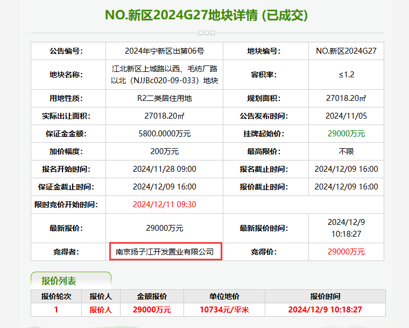Viewport: 409px width, 328px height.
Task: Click the 单位地价 column header
Action: coord(224,296)
